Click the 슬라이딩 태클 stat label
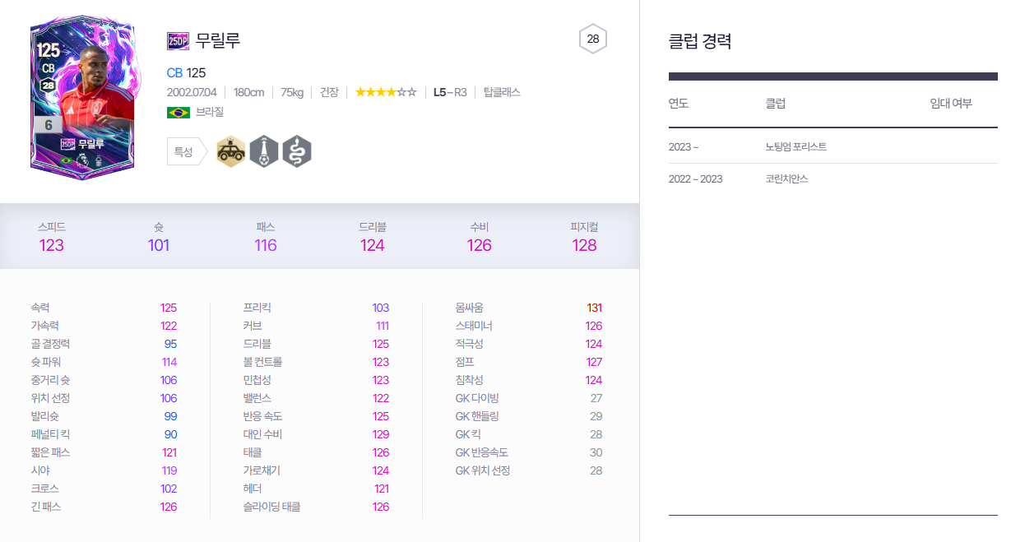Screen dimensions: 1025x542 (271, 507)
